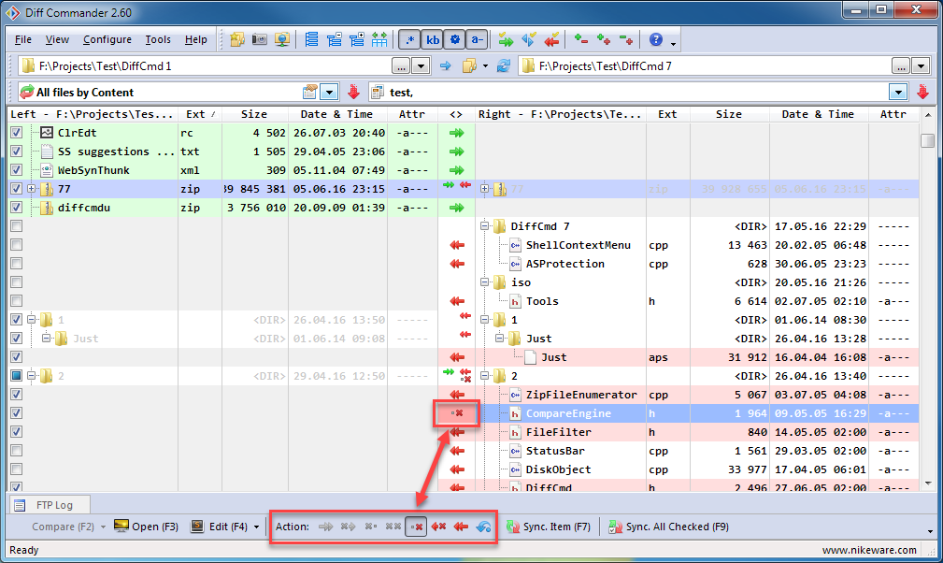Toggle the kb size display button
Image resolution: width=943 pixels, height=563 pixels.
433,40
